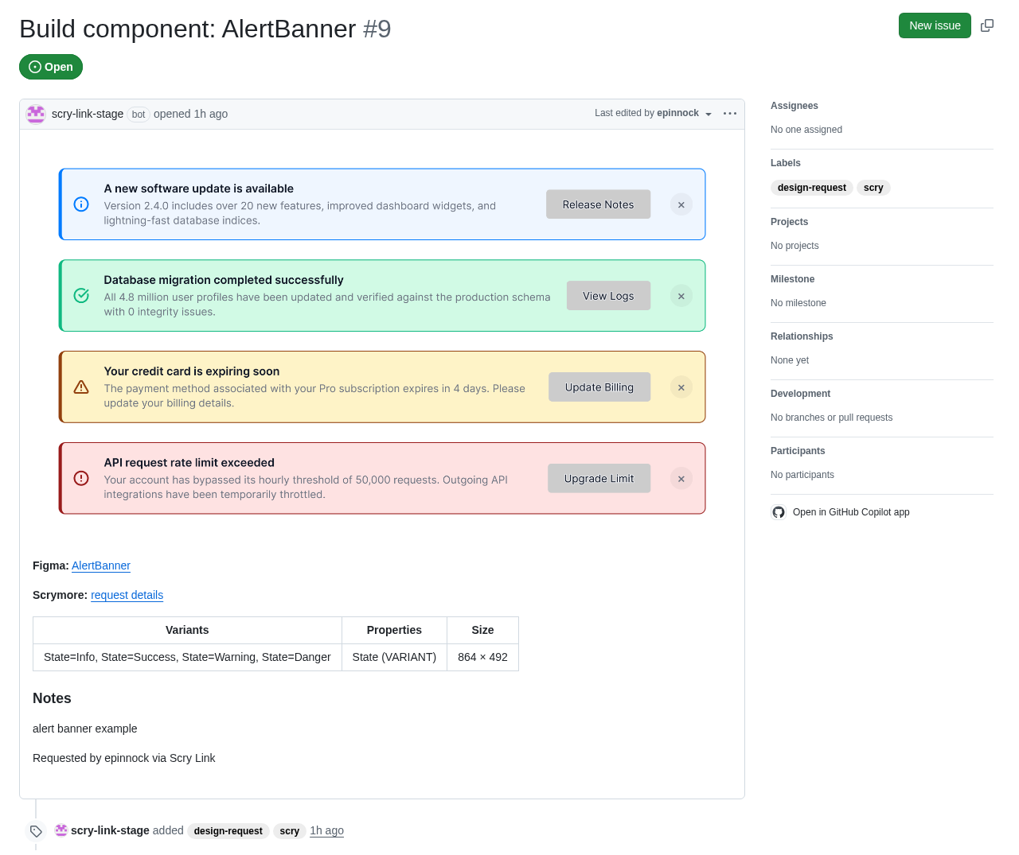Viewport: 1019px width, 855px height.
Task: Click the Update Billing button
Action: [x=599, y=387]
